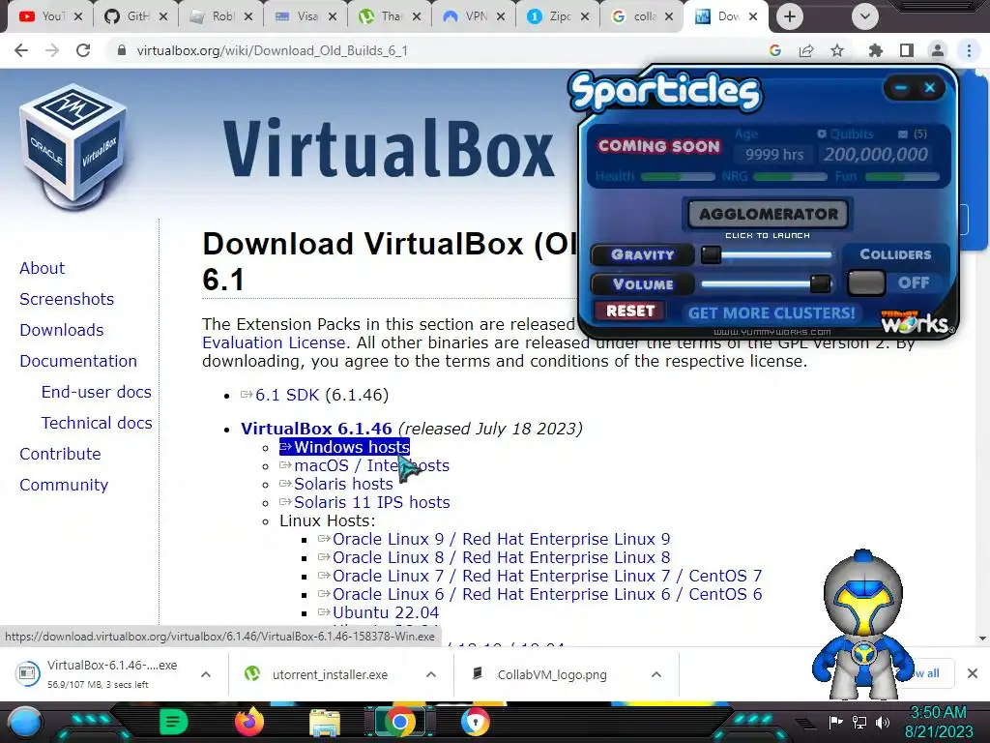This screenshot has width=990, height=743.
Task: Open File Explorer from the taskbar
Action: click(325, 723)
